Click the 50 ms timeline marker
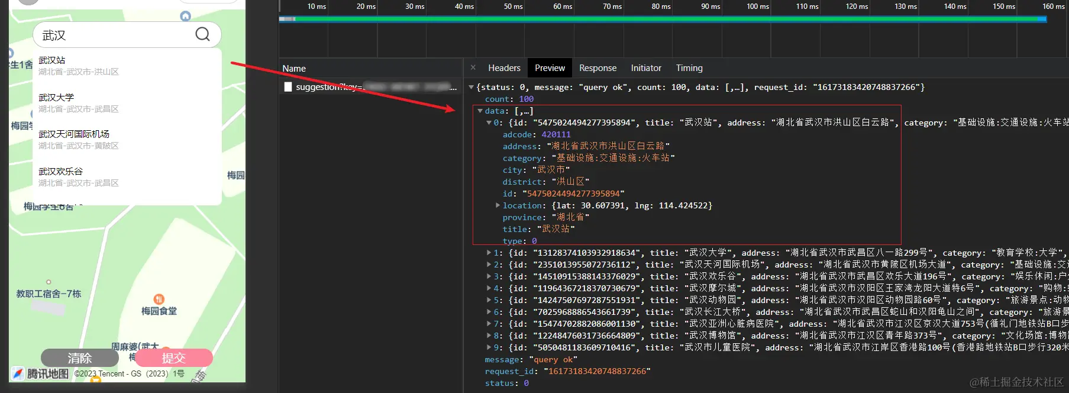Screen dimensions: 1069x393 [513, 7]
